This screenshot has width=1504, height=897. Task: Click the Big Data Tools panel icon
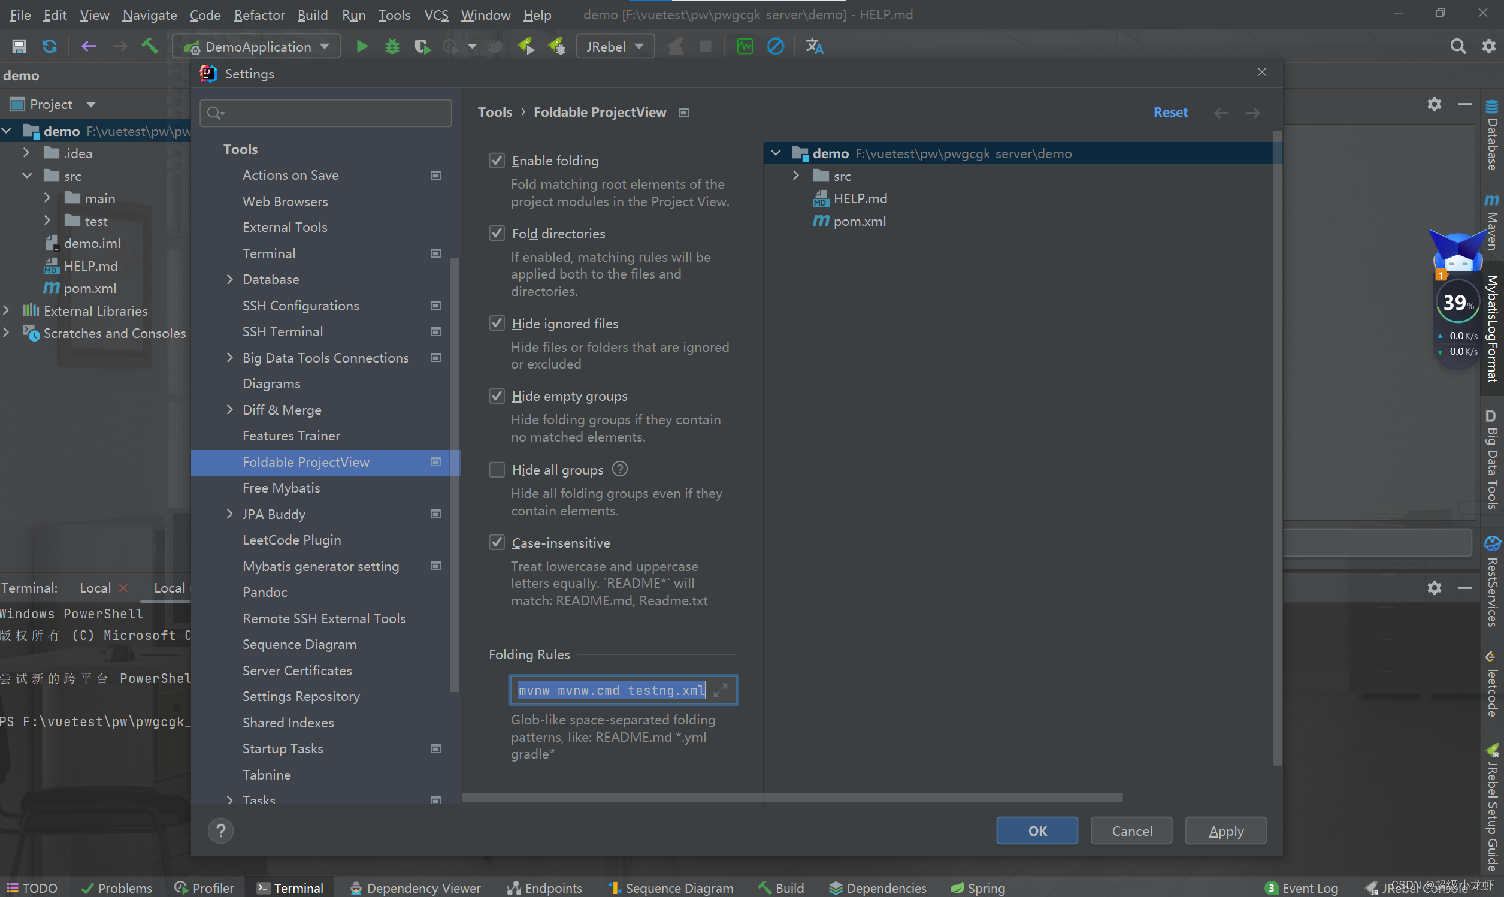[1490, 446]
